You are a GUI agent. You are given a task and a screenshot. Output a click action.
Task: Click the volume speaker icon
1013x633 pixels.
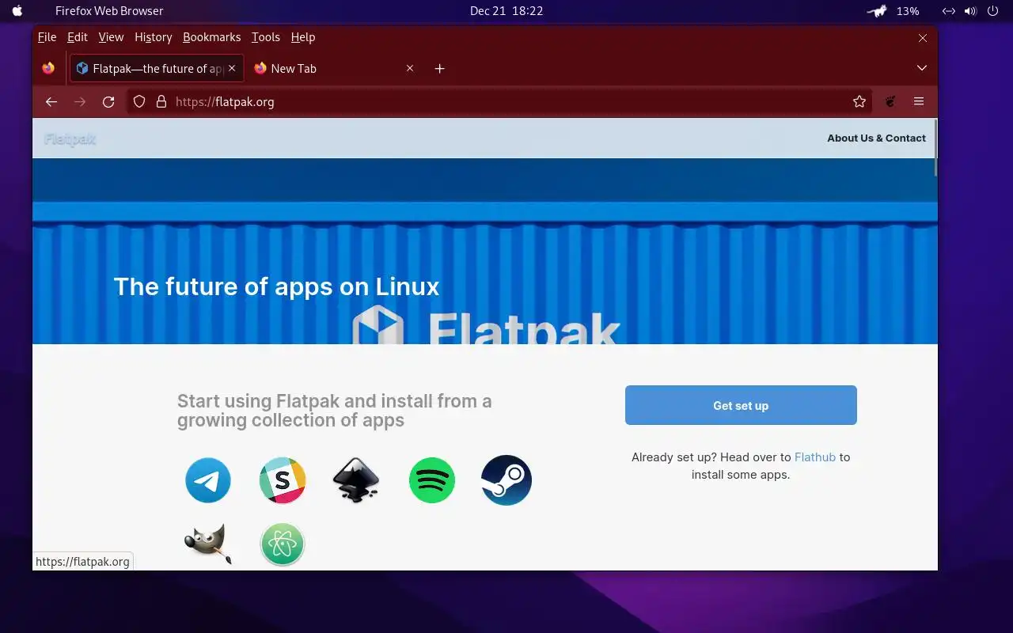point(971,11)
